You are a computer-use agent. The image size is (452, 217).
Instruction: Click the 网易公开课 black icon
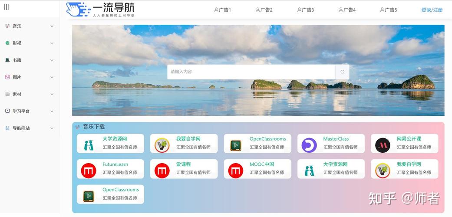(383, 145)
